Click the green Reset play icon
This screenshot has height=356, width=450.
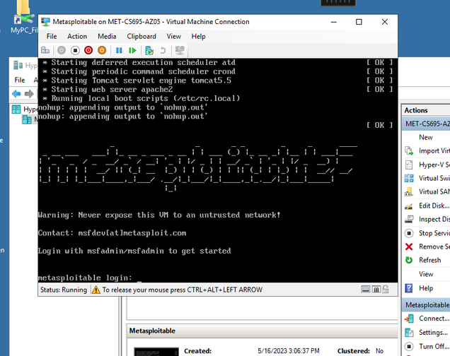click(132, 50)
